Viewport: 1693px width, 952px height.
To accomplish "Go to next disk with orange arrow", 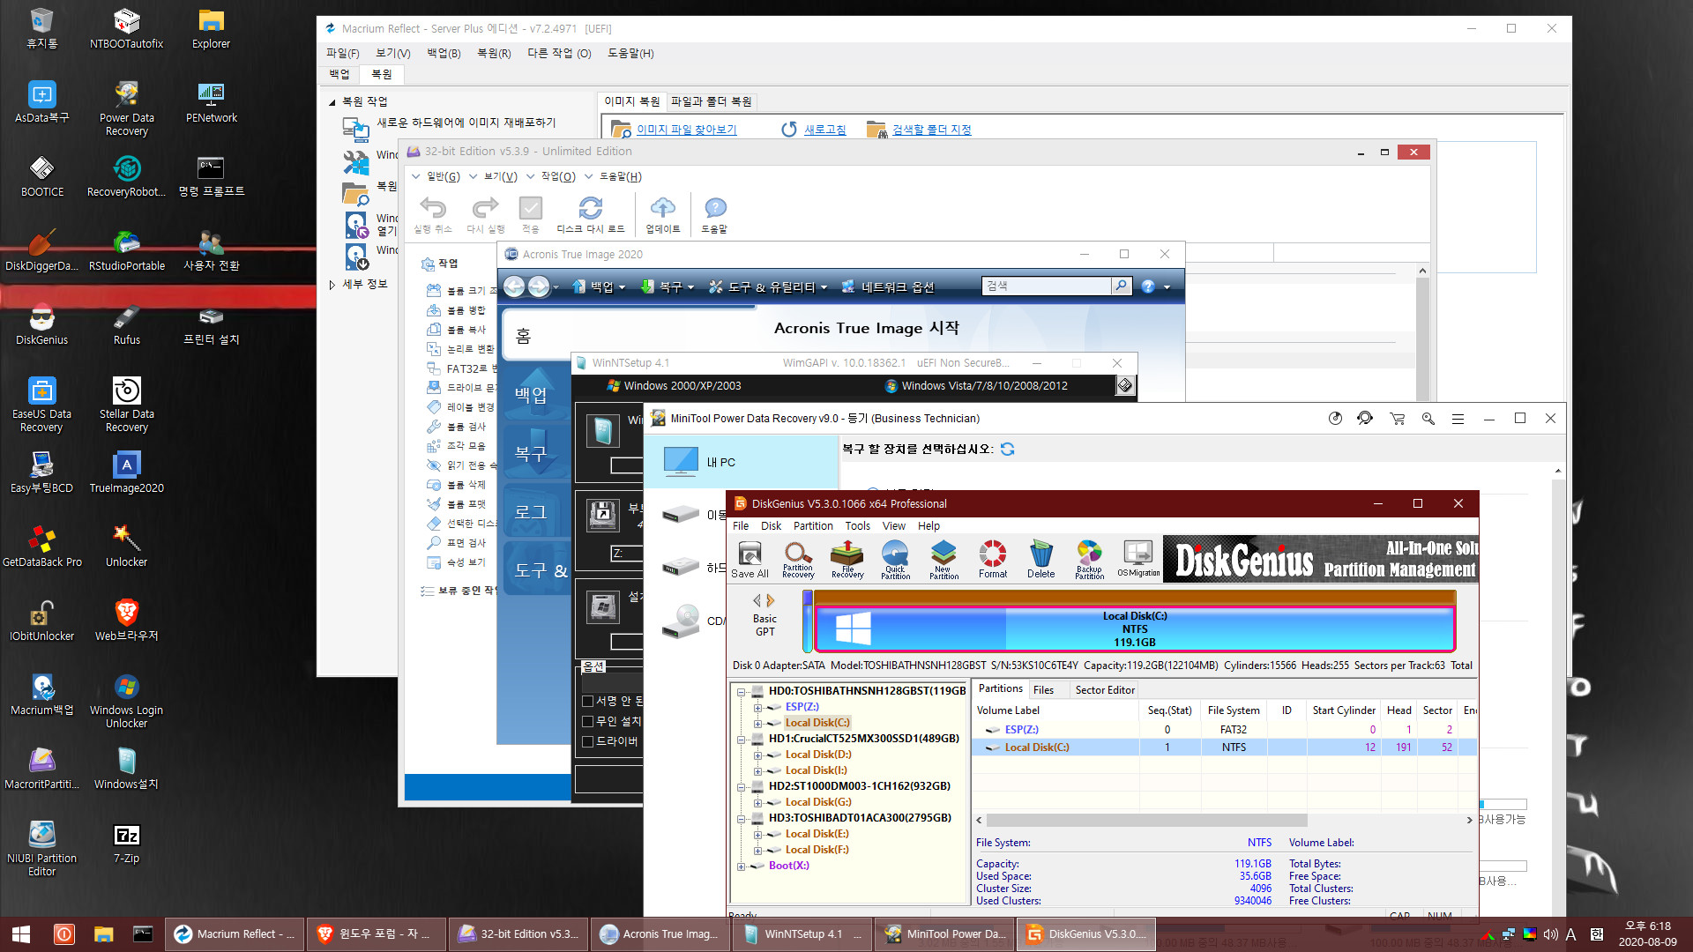I will (x=771, y=600).
